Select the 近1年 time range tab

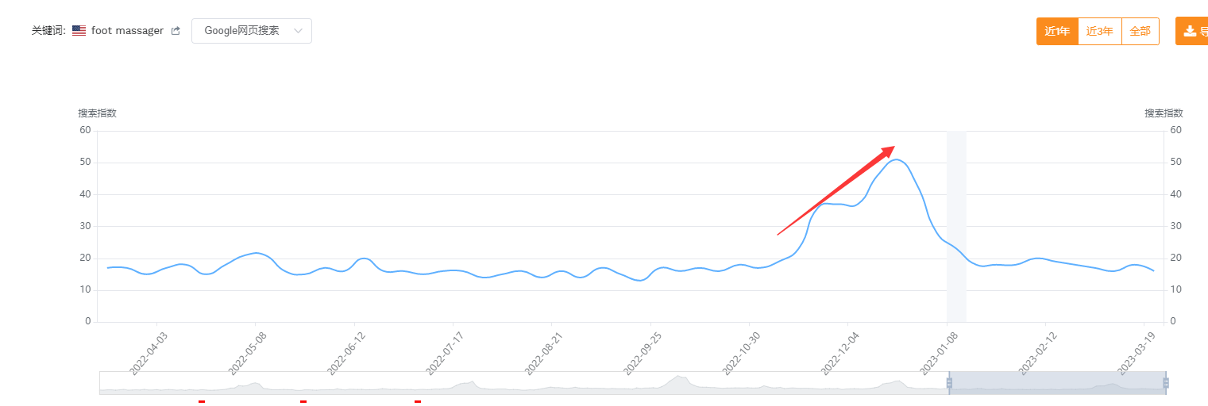coord(1057,32)
